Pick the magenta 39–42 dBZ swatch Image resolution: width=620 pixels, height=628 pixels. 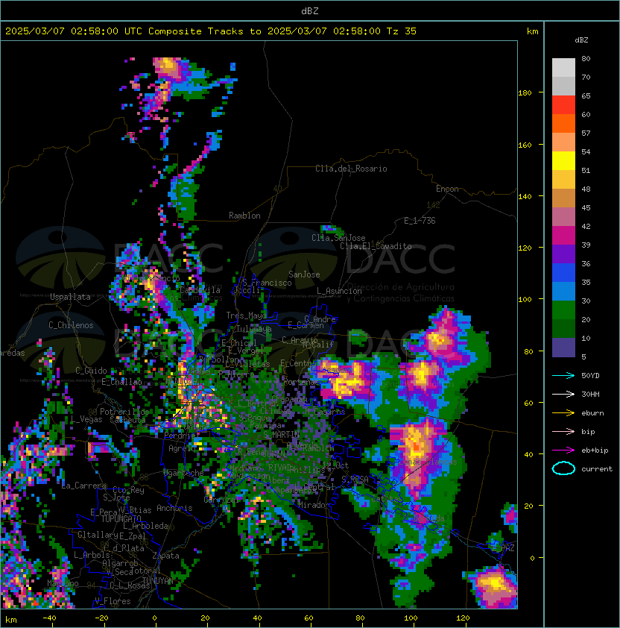[563, 236]
